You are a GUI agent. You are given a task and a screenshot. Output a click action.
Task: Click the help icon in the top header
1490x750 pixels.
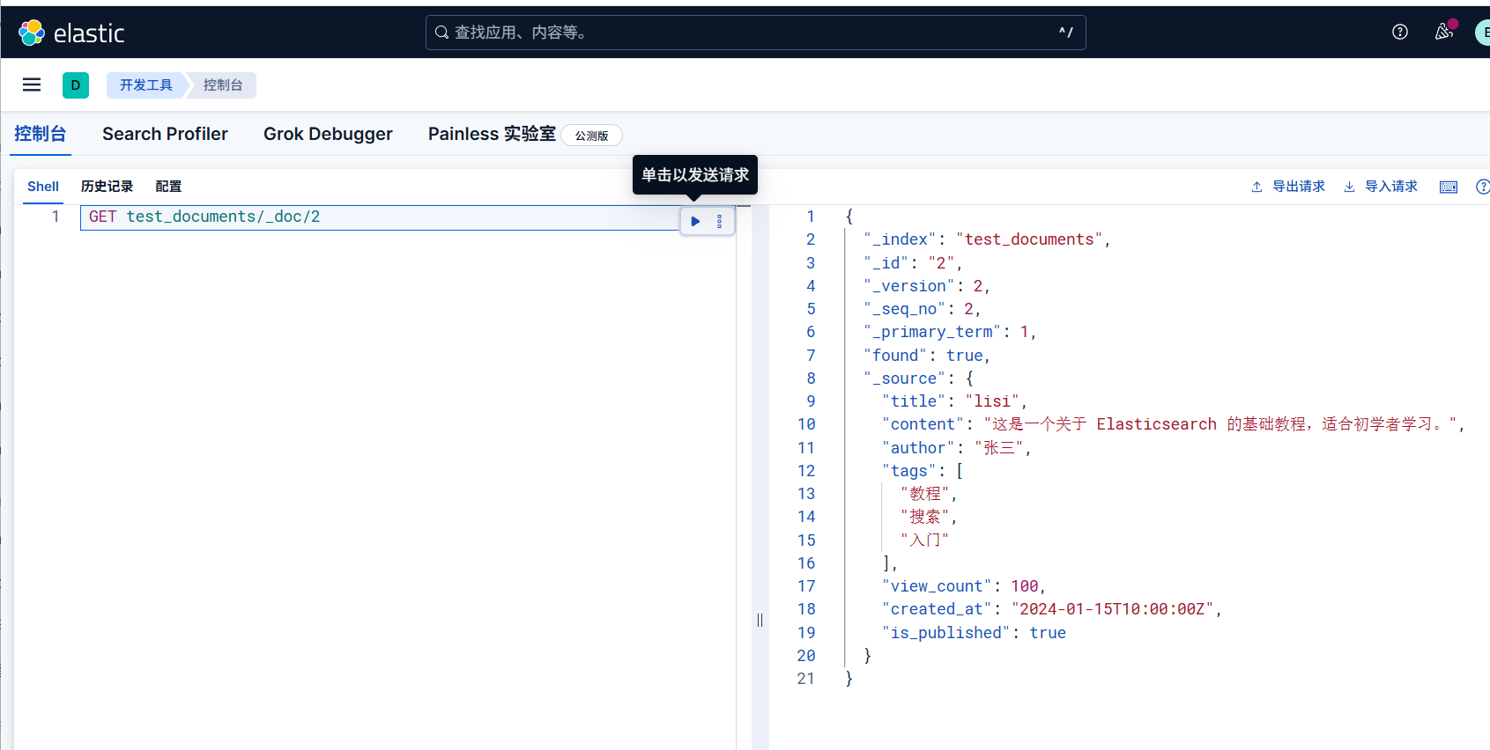click(1399, 32)
